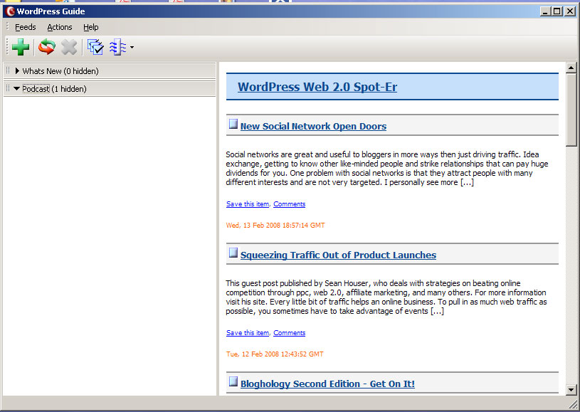The height and width of the screenshot is (412, 580).
Task: Click Comments under New Social Network post
Action: (289, 204)
